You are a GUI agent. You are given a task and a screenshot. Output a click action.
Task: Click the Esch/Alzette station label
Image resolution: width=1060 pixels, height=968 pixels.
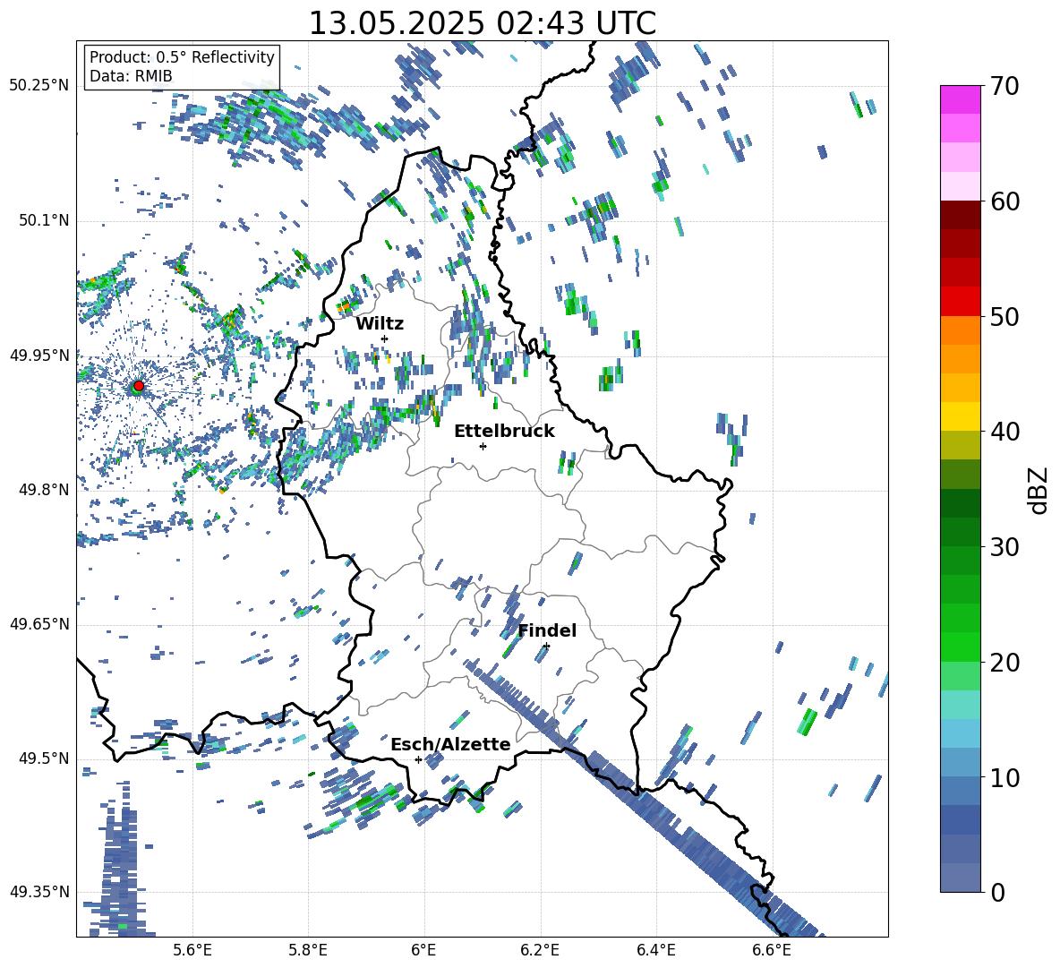450,744
